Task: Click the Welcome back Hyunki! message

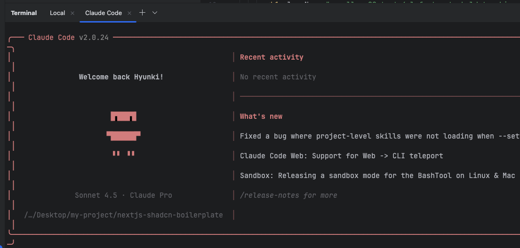Action: pos(121,77)
